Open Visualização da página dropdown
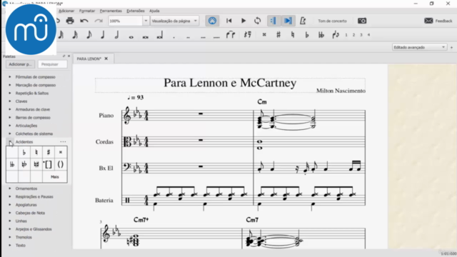Screen dimensions: 457x257 pos(174,21)
